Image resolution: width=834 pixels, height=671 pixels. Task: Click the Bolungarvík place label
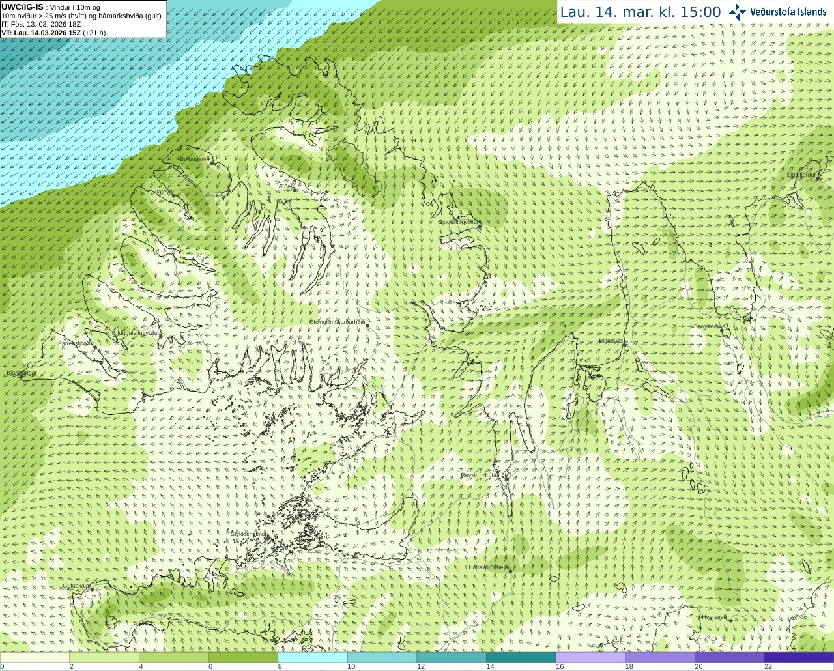(194, 158)
